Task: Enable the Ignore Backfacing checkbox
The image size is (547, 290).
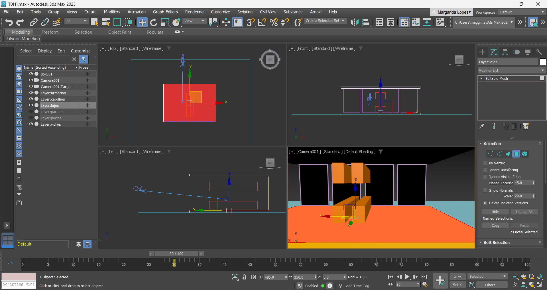Action: tap(485, 170)
